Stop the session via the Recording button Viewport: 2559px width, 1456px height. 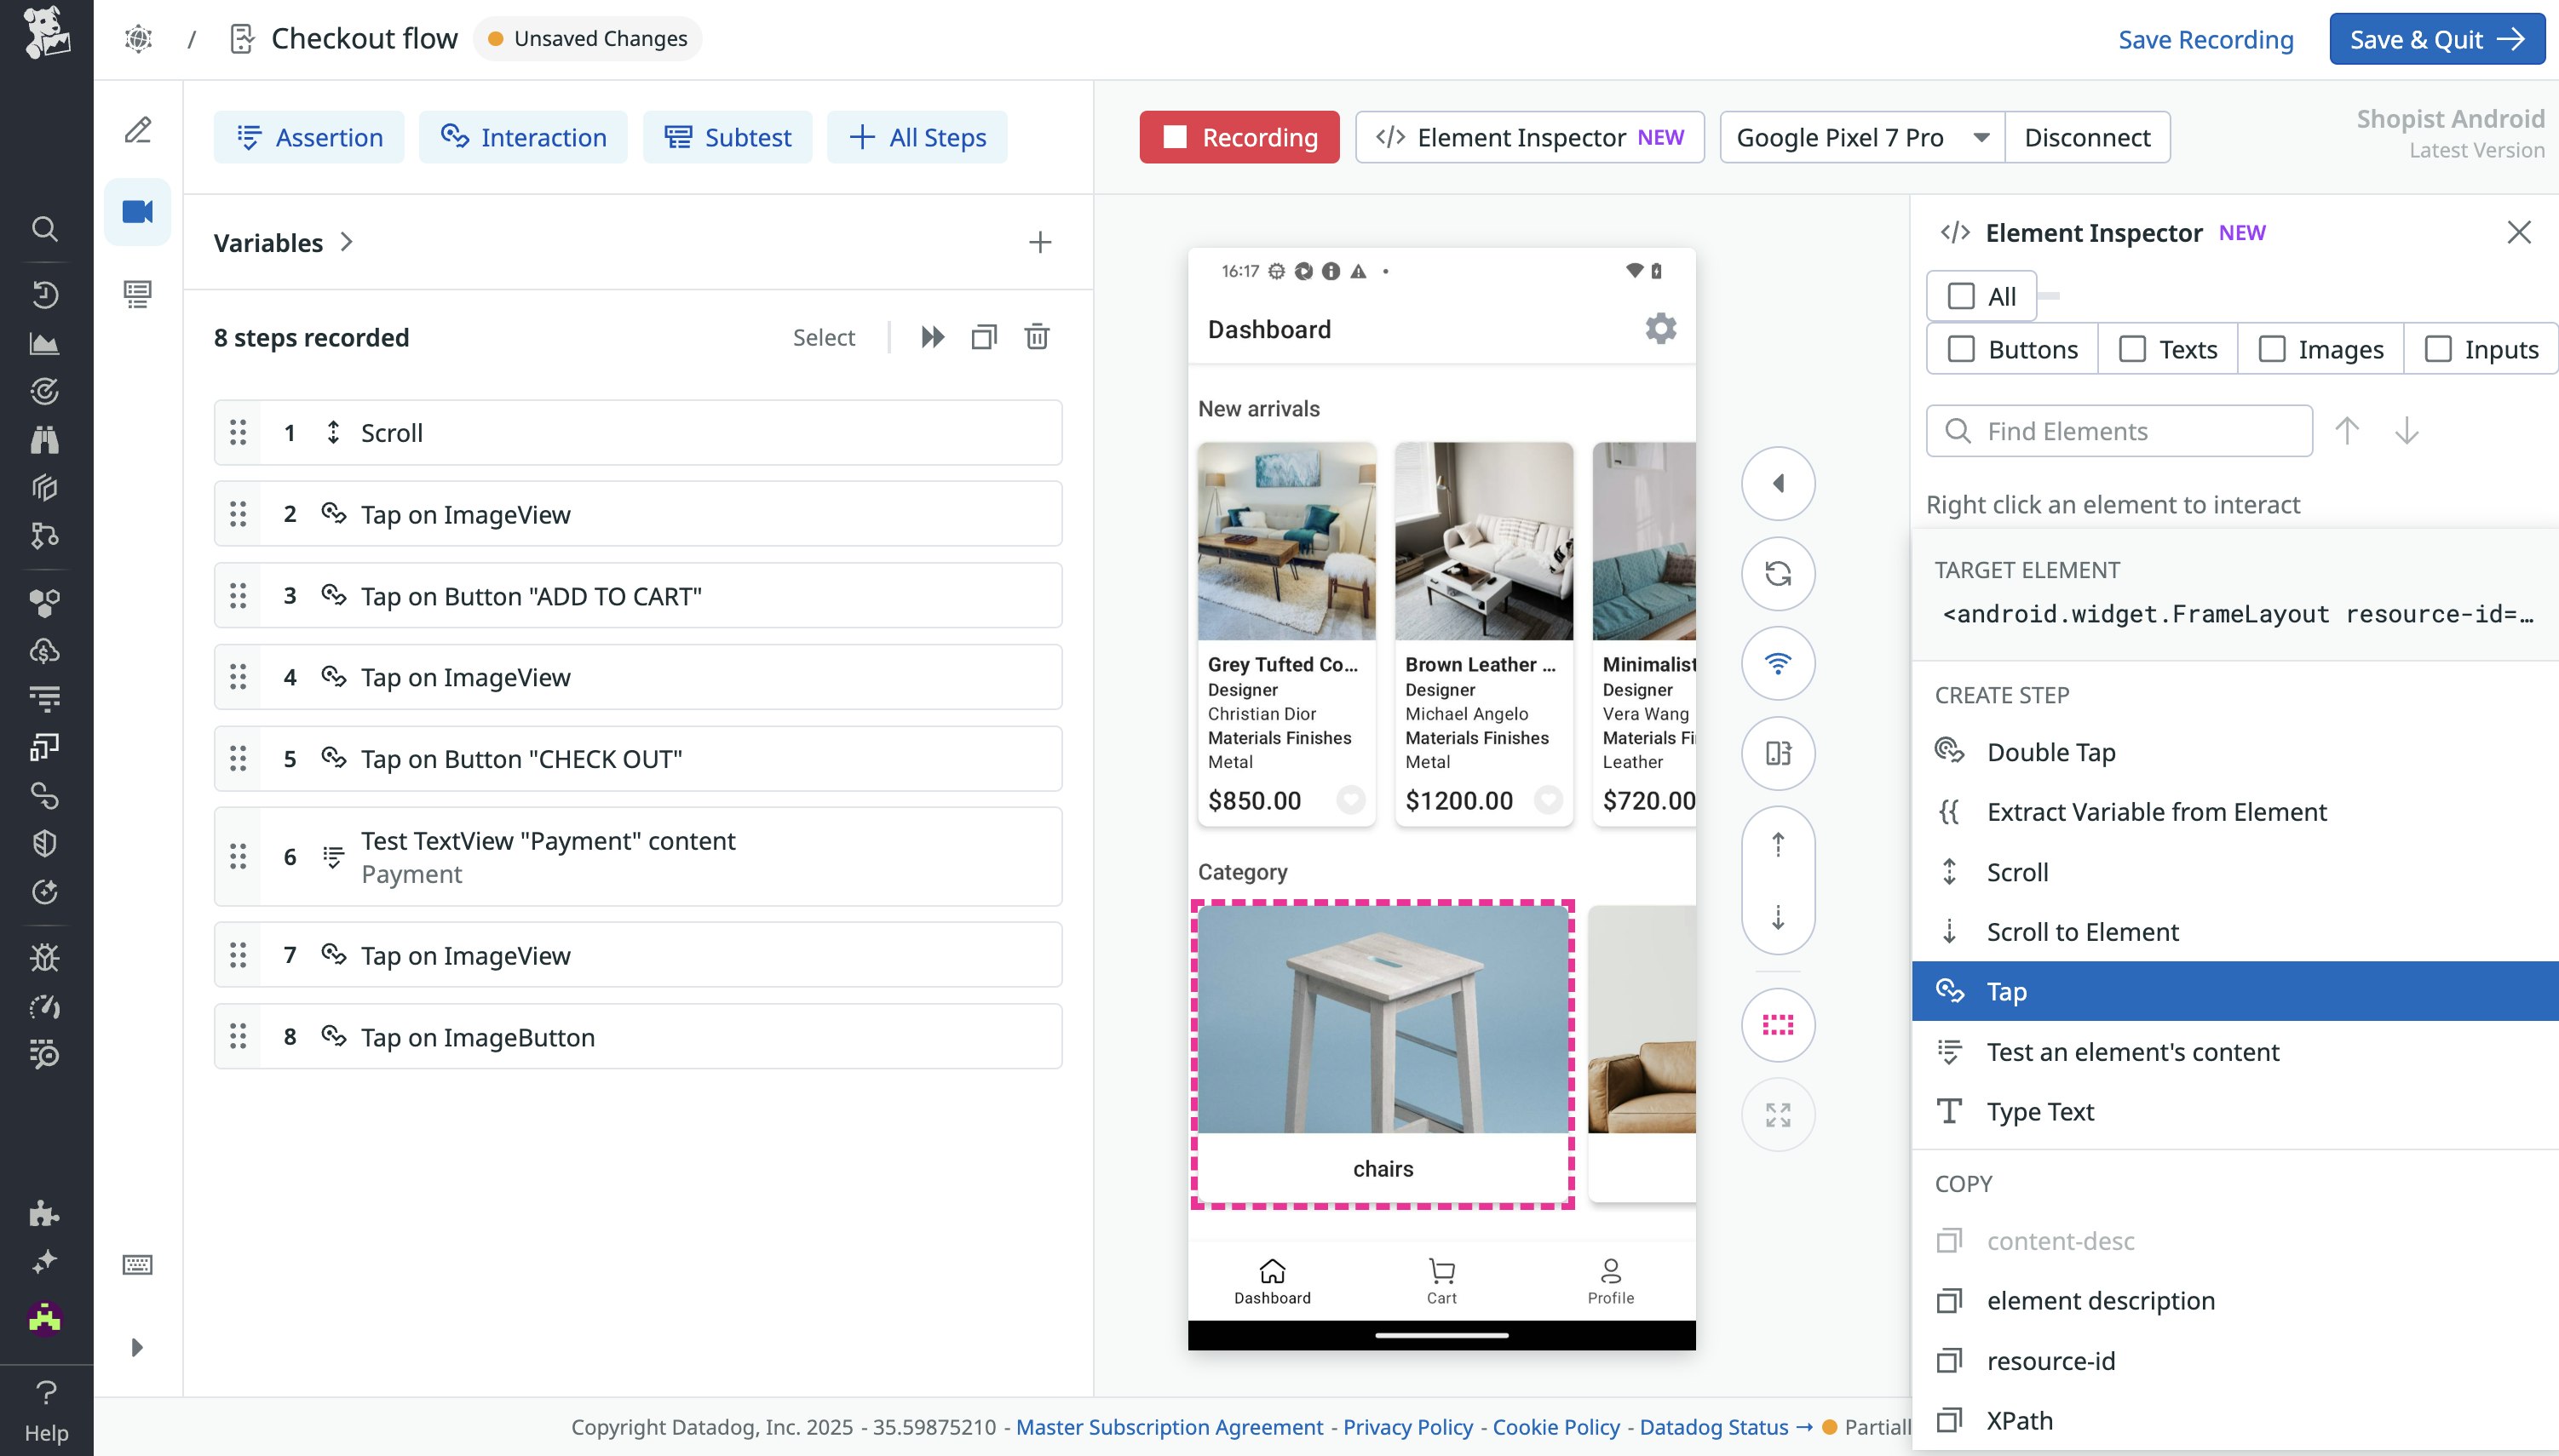tap(1239, 137)
